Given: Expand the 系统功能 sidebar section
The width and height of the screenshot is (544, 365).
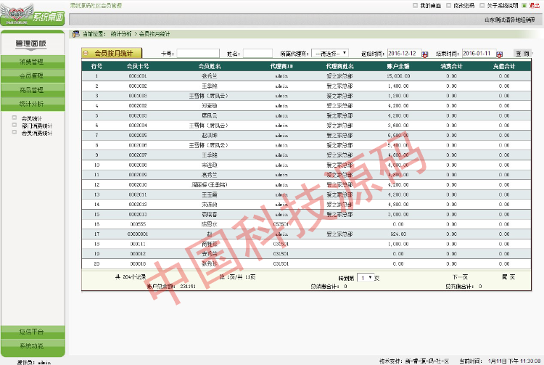Looking at the screenshot, I should [x=33, y=346].
